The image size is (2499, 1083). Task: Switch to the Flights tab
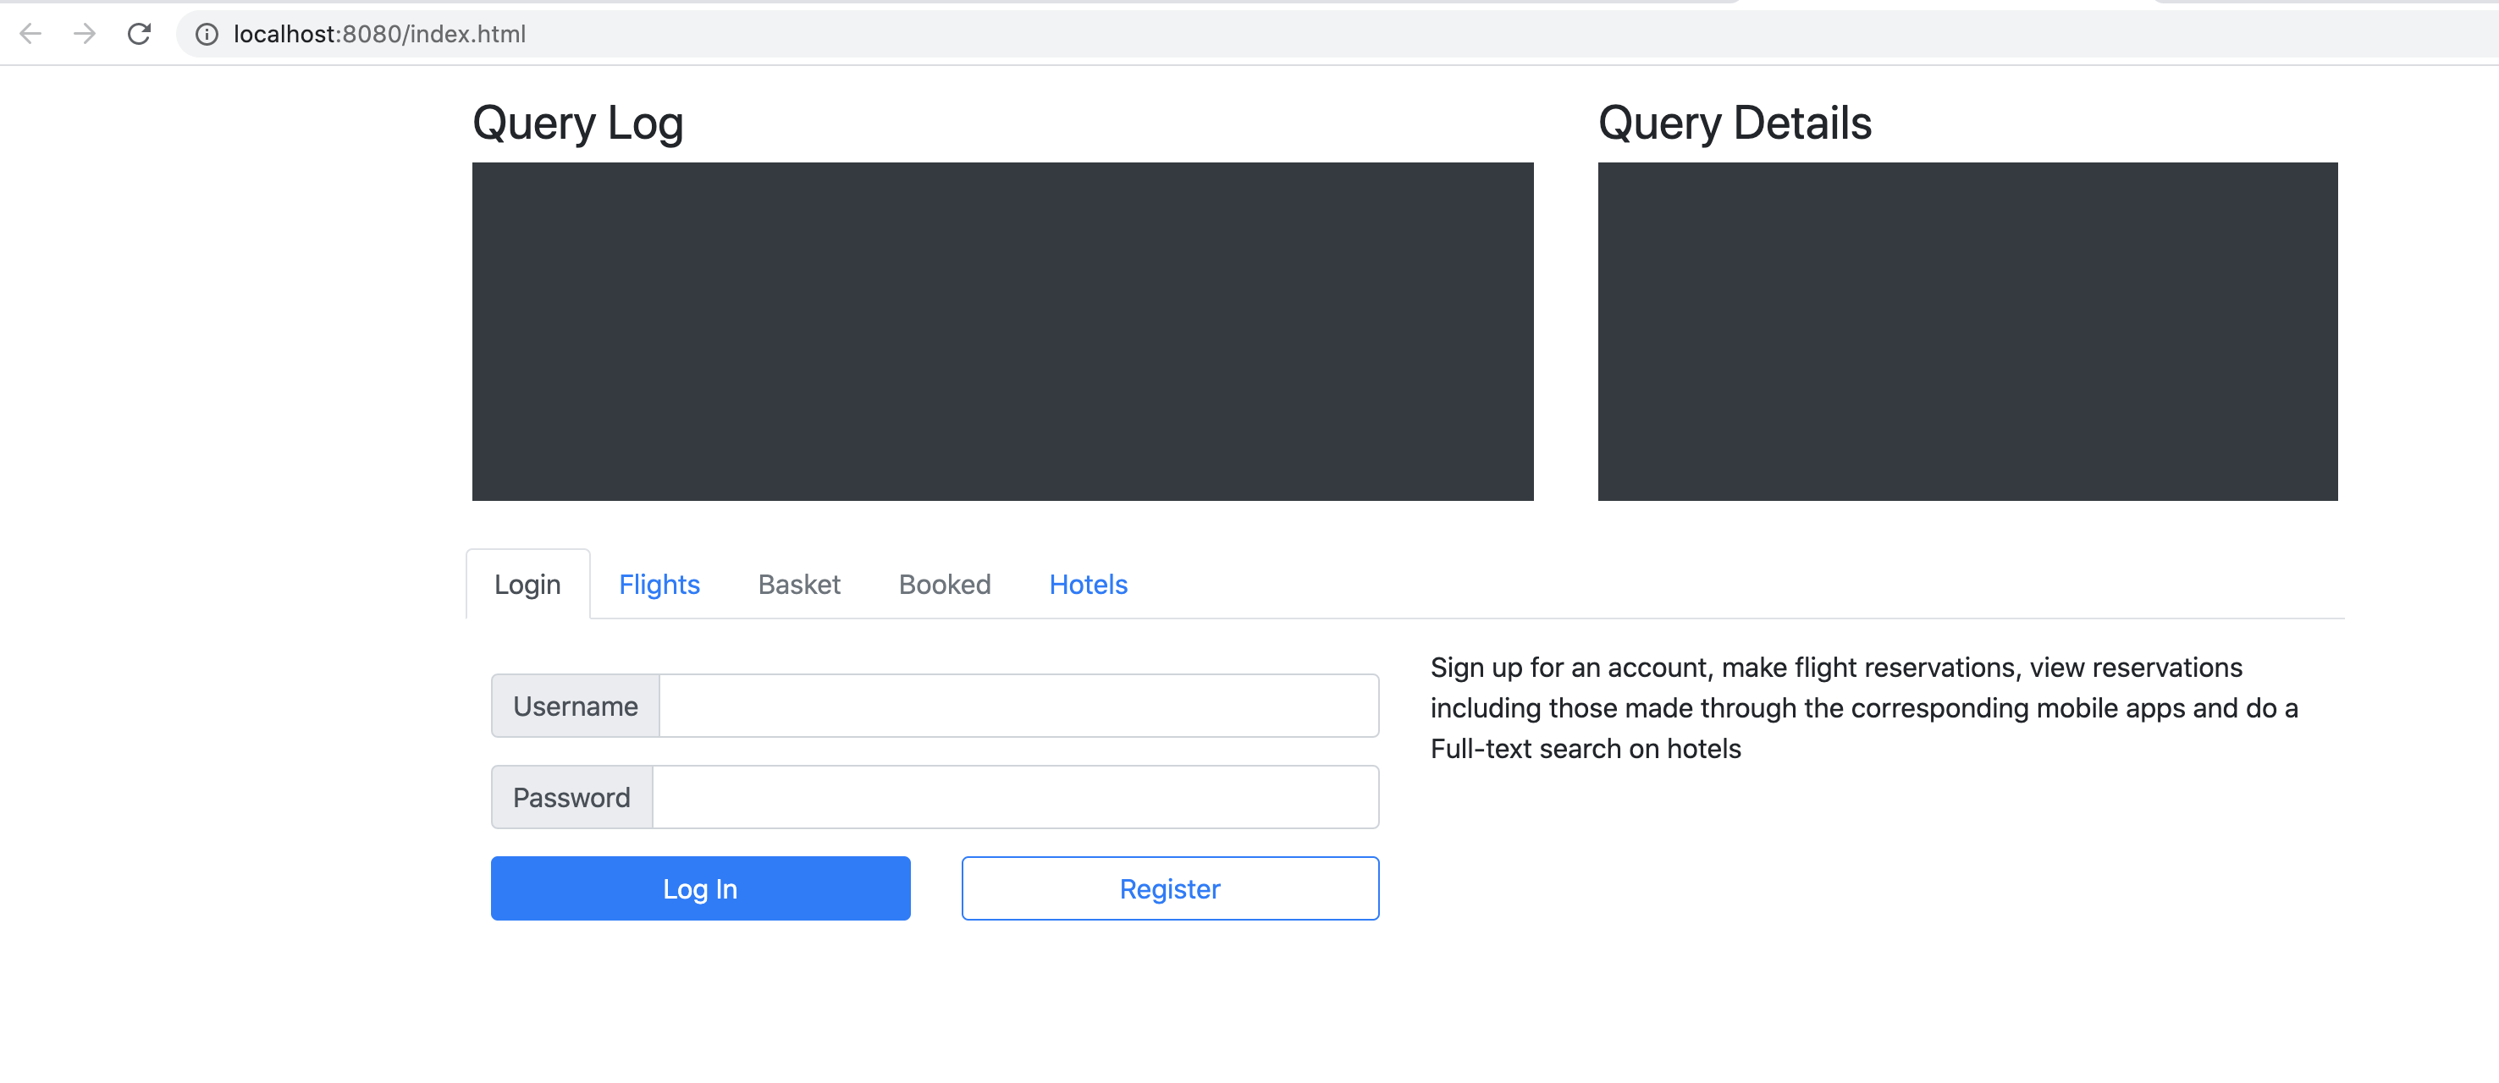pos(659,585)
